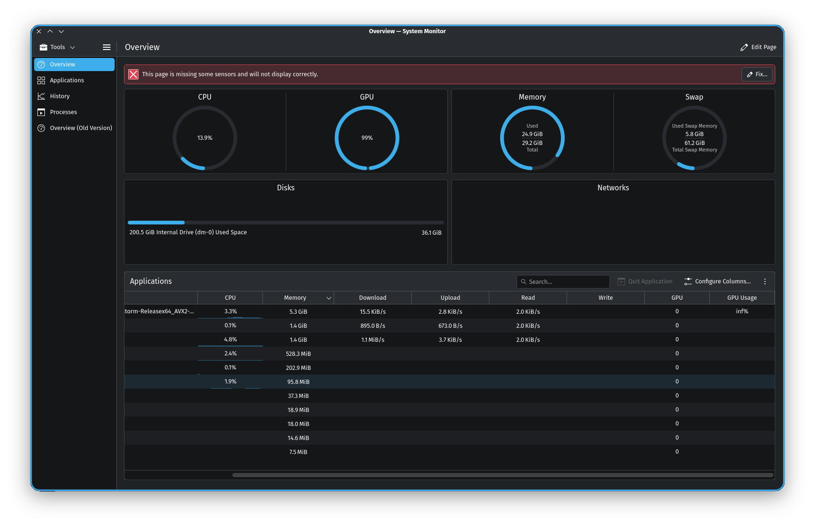Click the Tools toolbox icon
The image size is (815, 527).
(44, 47)
